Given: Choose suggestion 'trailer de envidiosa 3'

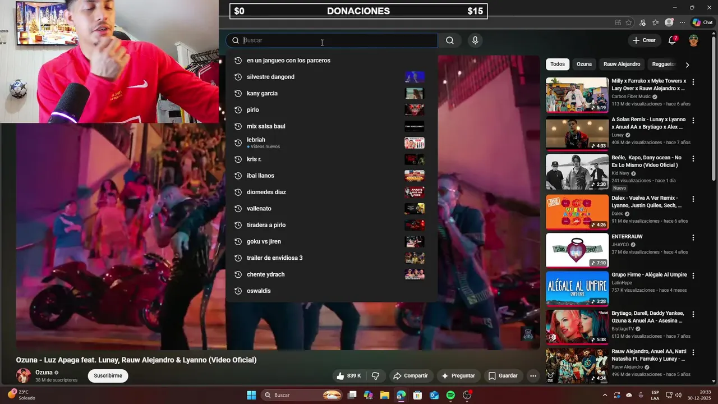Looking at the screenshot, I should click(x=332, y=258).
